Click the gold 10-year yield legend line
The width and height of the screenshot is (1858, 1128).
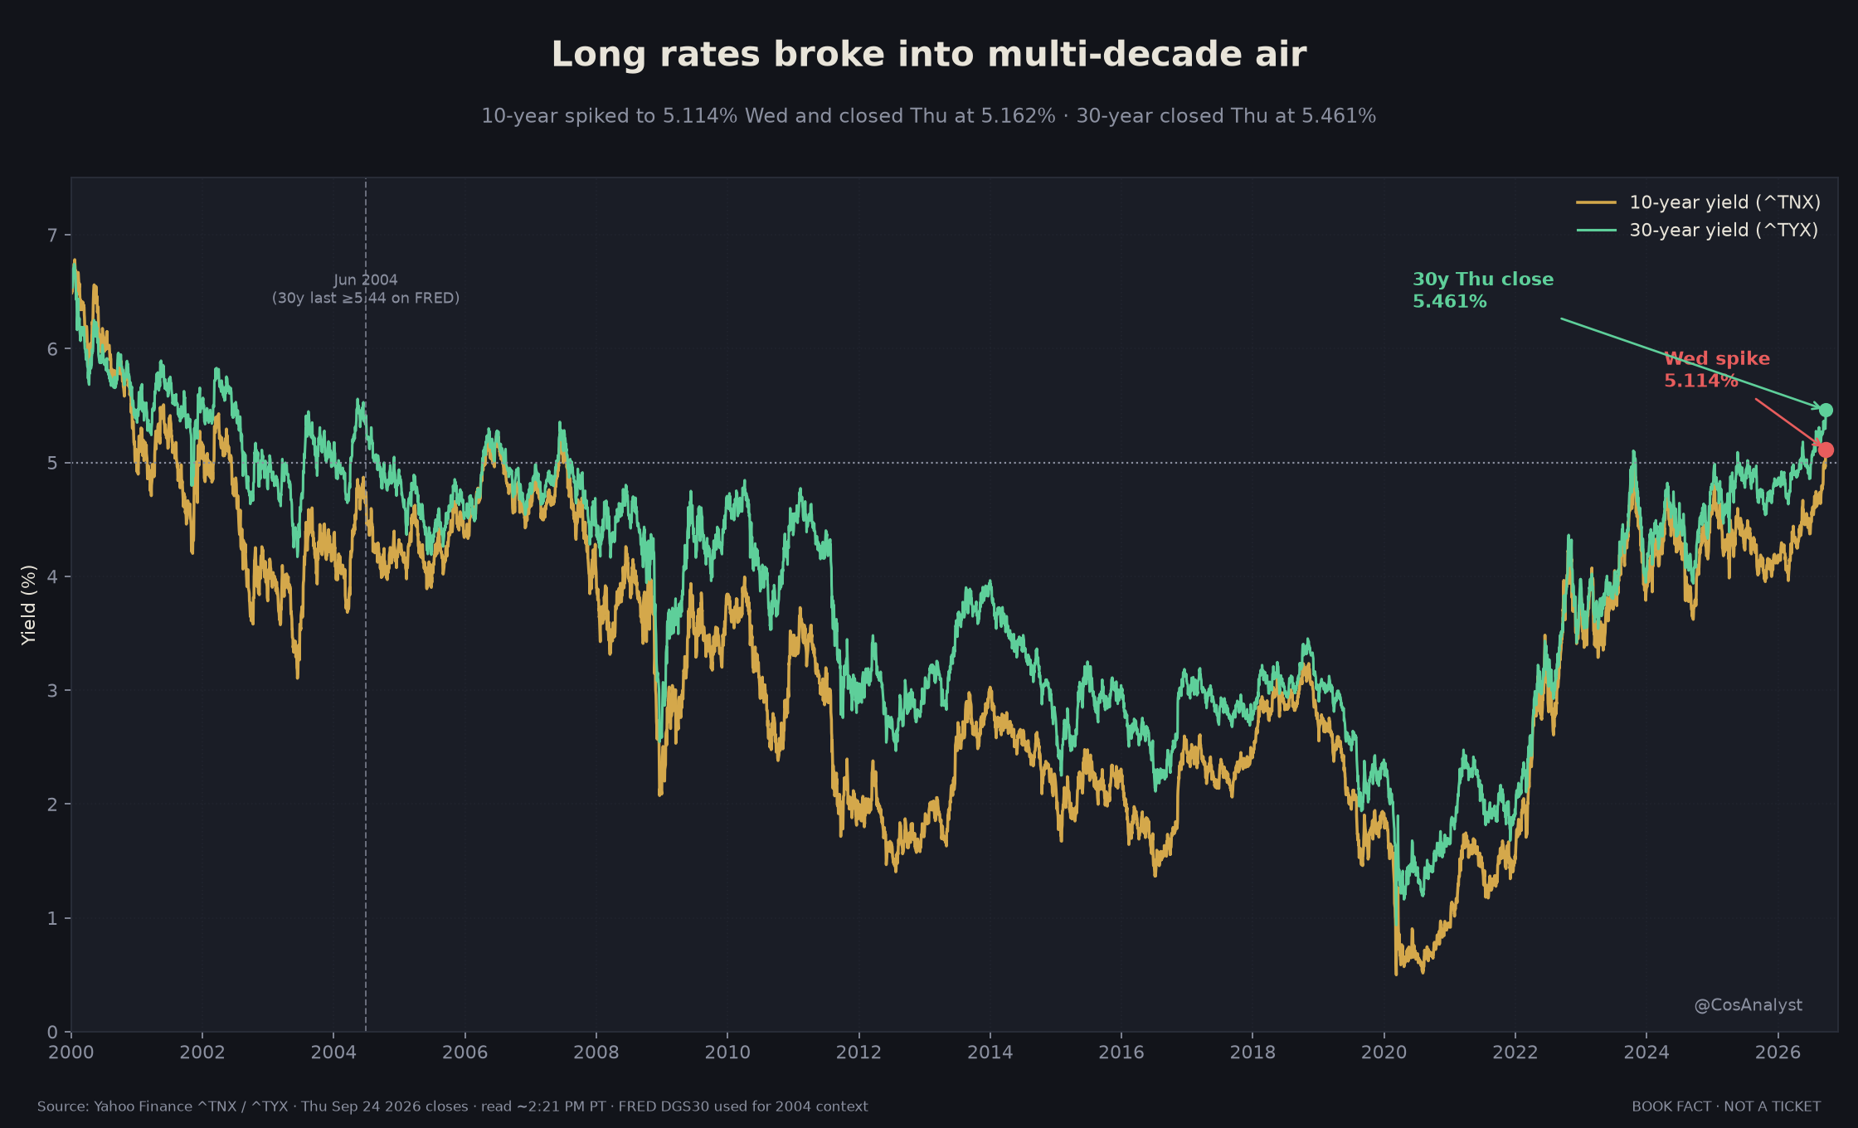(x=1596, y=202)
